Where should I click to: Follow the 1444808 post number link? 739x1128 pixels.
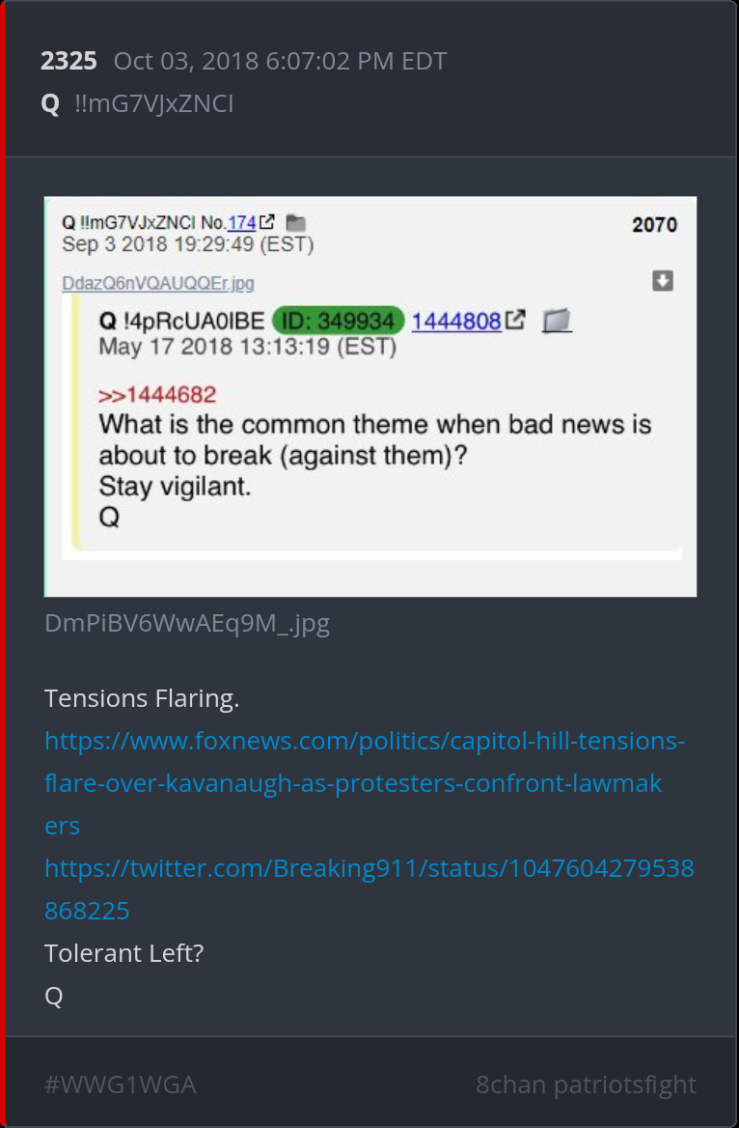point(456,321)
